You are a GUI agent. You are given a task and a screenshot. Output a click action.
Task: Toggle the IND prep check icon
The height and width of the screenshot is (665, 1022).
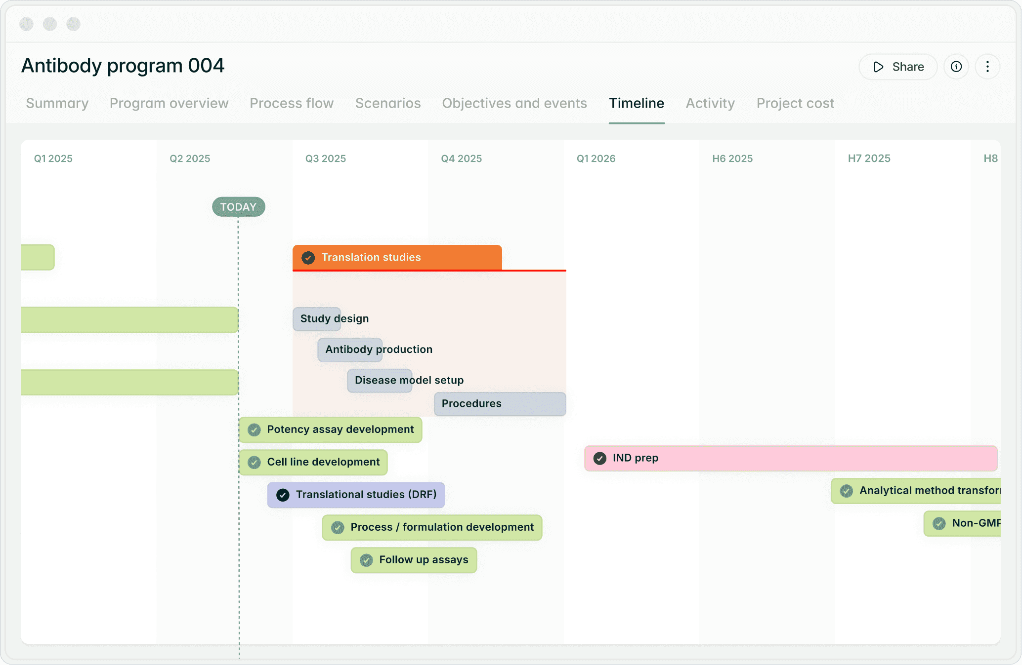click(599, 458)
